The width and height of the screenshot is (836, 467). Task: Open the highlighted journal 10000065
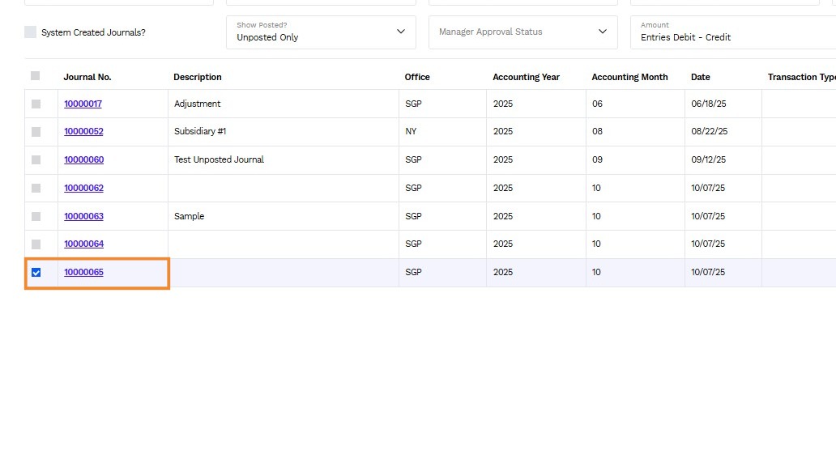coord(83,272)
